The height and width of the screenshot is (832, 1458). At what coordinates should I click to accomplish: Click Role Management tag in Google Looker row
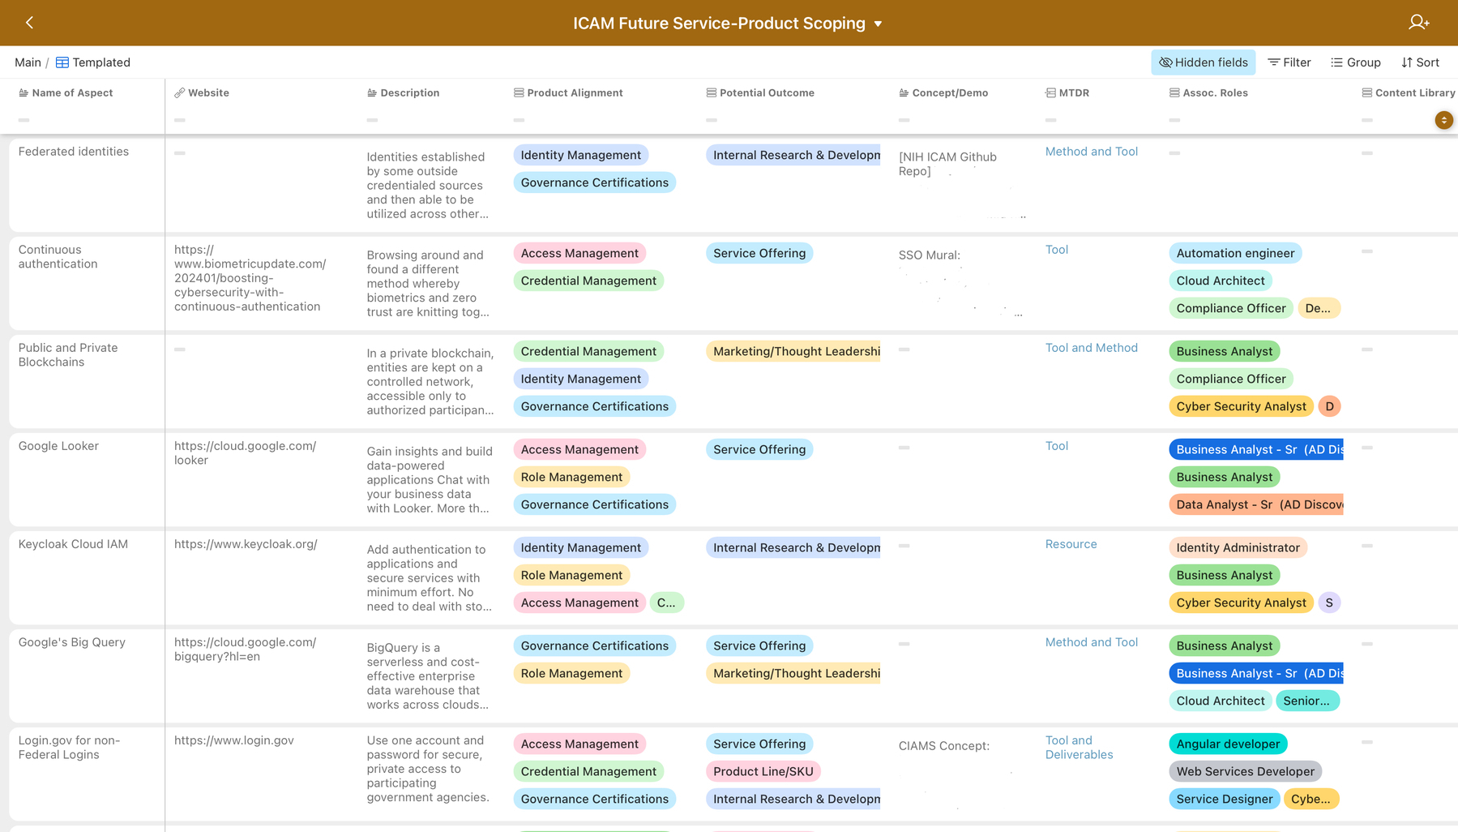[571, 477]
